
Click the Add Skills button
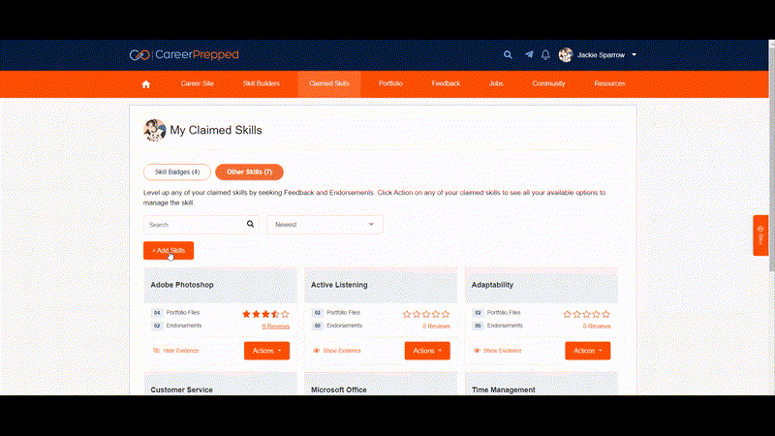click(x=169, y=251)
